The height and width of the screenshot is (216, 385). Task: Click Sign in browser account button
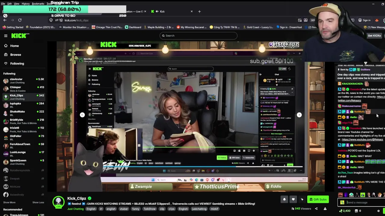coord(364,20)
